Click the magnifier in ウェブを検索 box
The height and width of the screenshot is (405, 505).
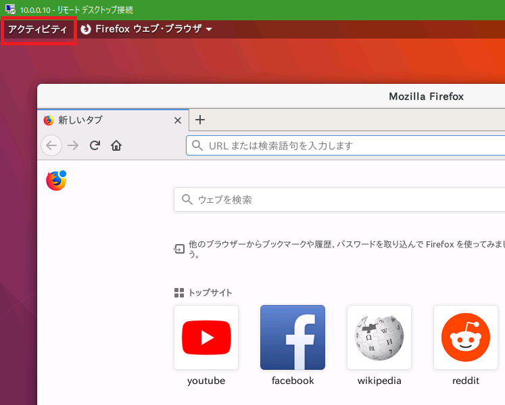(187, 199)
